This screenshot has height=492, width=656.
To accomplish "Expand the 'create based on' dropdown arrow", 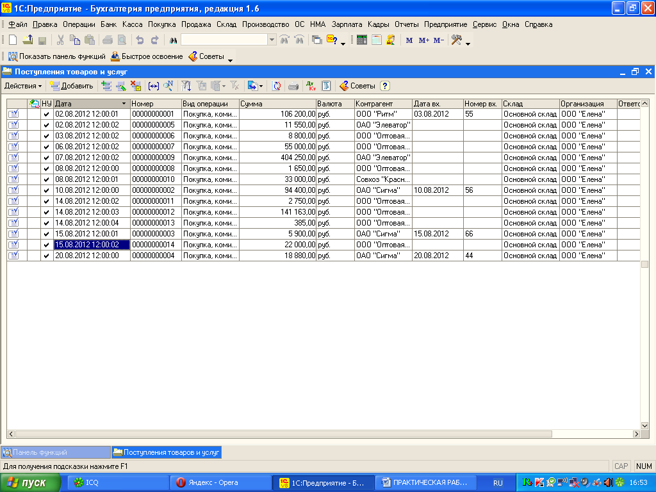I will click(x=261, y=86).
